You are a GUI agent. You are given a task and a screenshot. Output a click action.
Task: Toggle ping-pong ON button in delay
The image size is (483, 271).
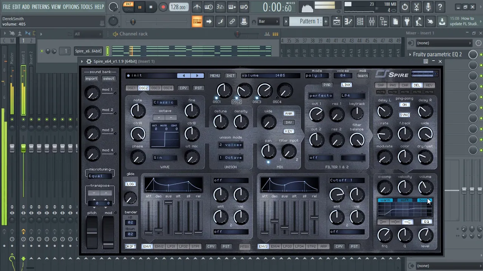pos(405,105)
